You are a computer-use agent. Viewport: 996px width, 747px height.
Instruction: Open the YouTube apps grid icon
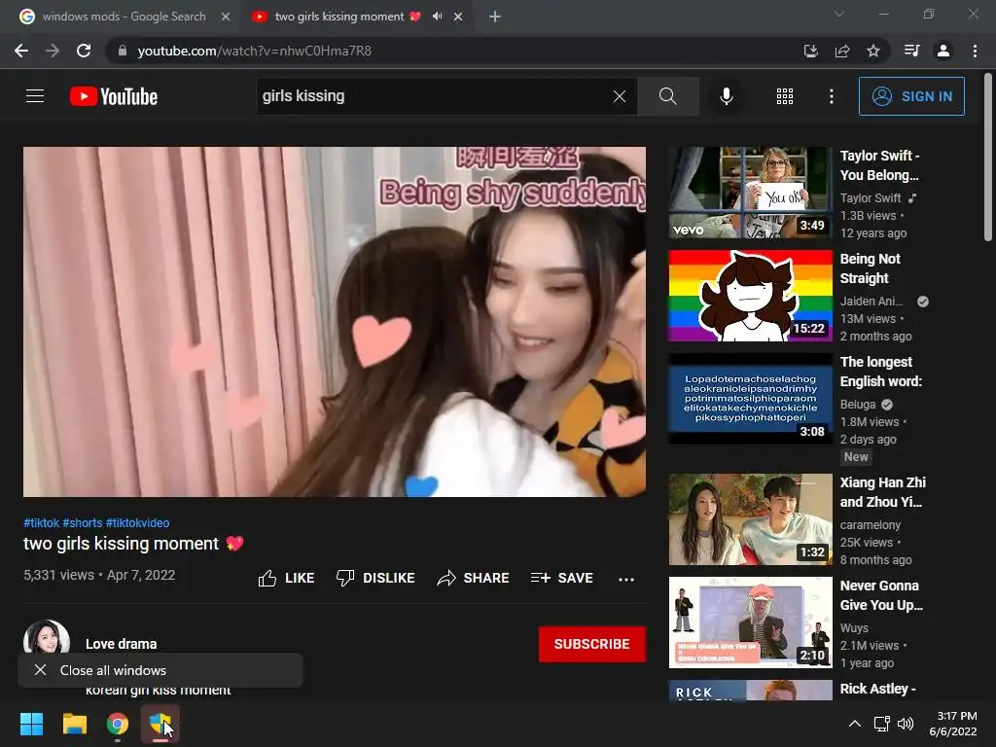(785, 96)
